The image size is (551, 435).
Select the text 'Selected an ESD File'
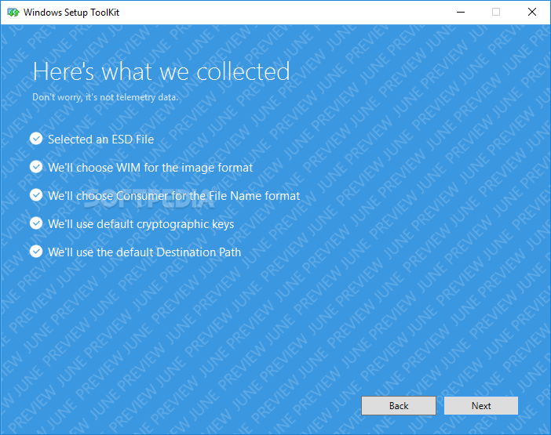pyautogui.click(x=100, y=140)
